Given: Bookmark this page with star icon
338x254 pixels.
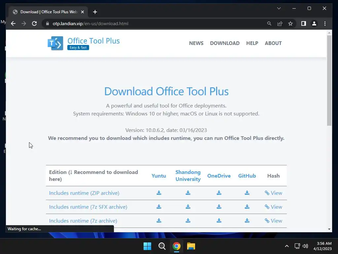Looking at the screenshot, I should click(x=290, y=23).
